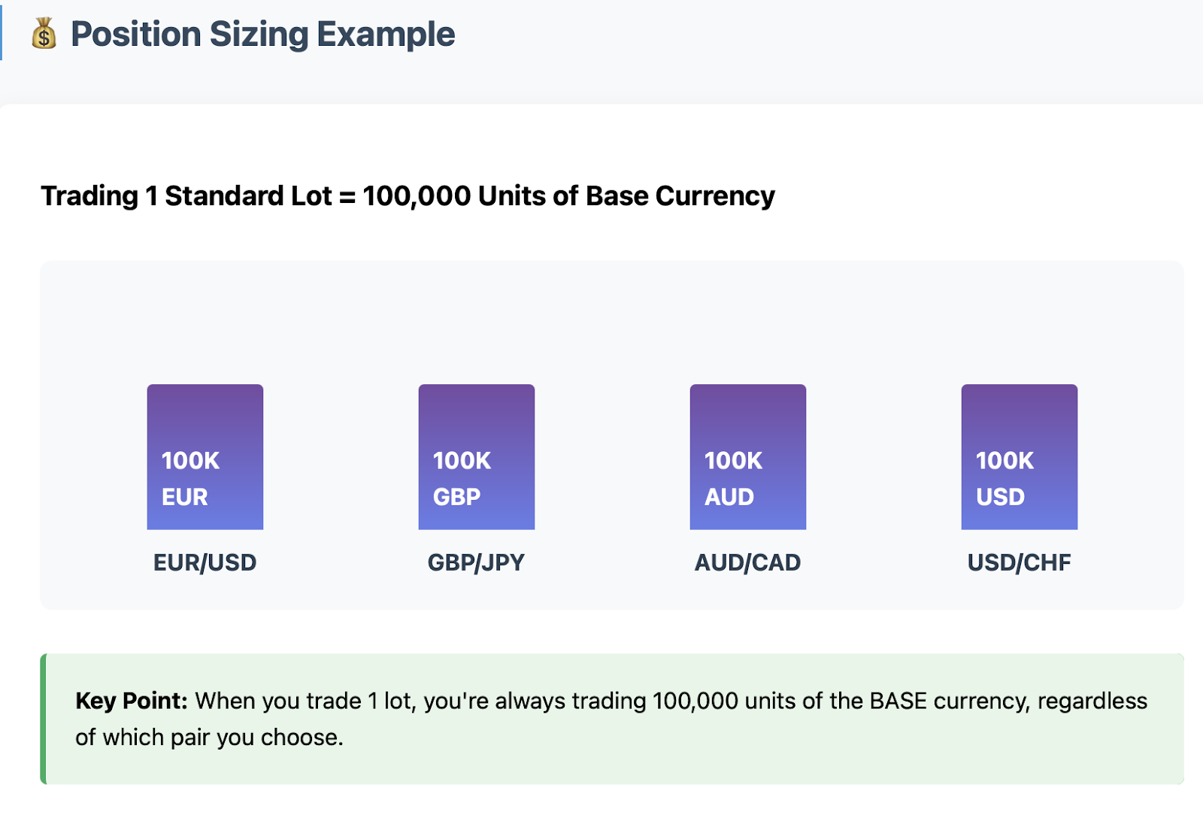Click "of which pair you choose" text
The height and width of the screenshot is (818, 1203).
coord(209,738)
